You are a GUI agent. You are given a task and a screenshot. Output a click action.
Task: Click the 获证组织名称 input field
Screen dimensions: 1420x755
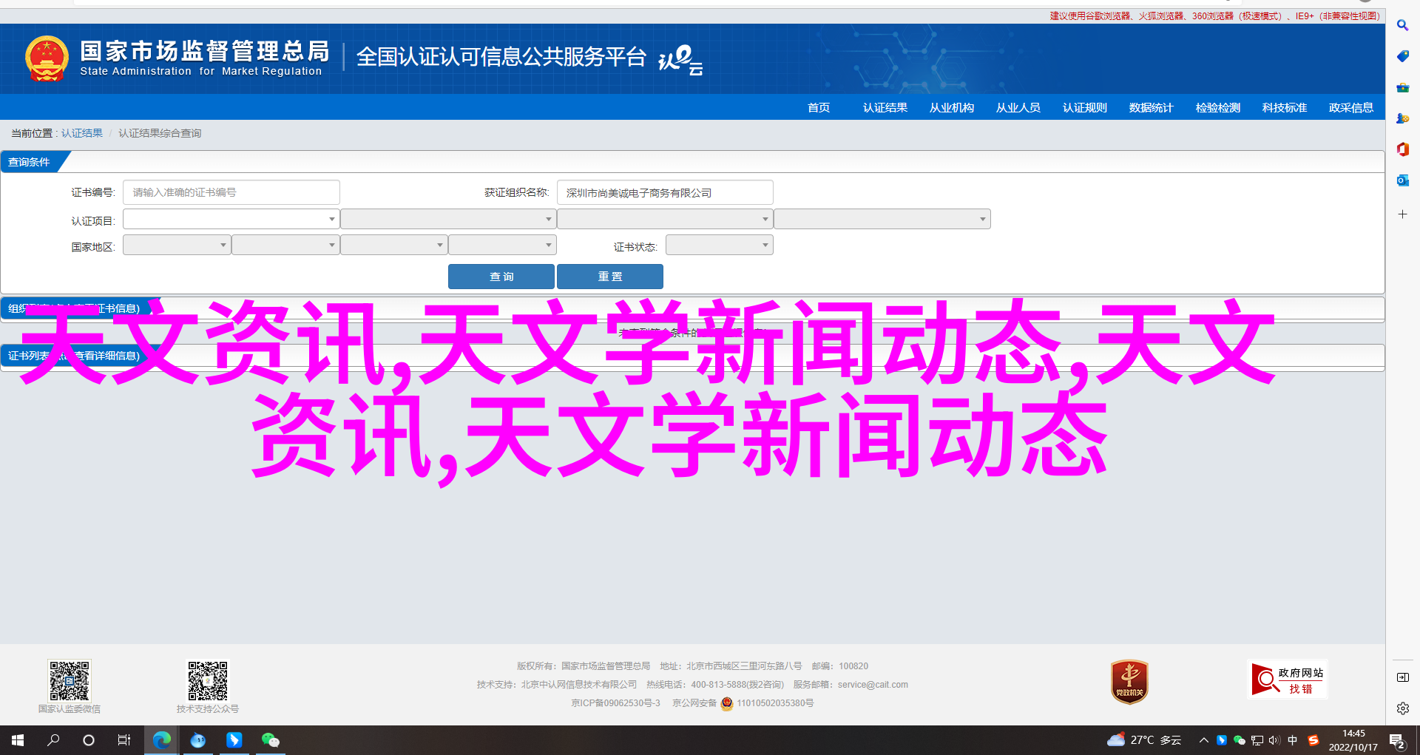[x=665, y=192]
